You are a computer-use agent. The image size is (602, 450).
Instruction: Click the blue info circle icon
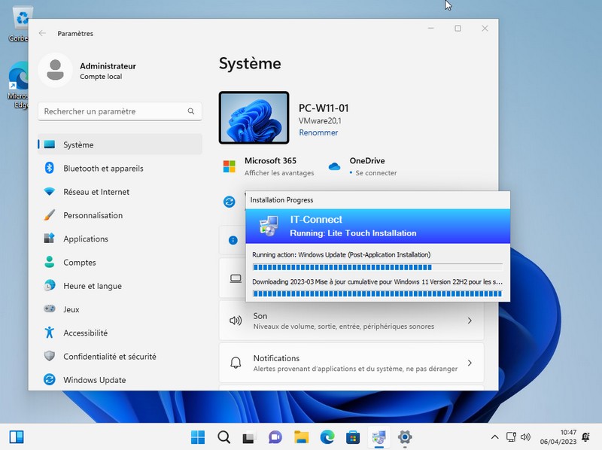point(233,240)
